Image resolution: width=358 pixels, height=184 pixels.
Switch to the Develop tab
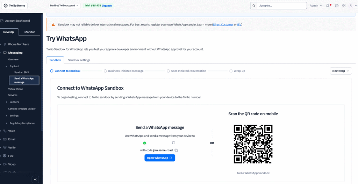point(8,32)
